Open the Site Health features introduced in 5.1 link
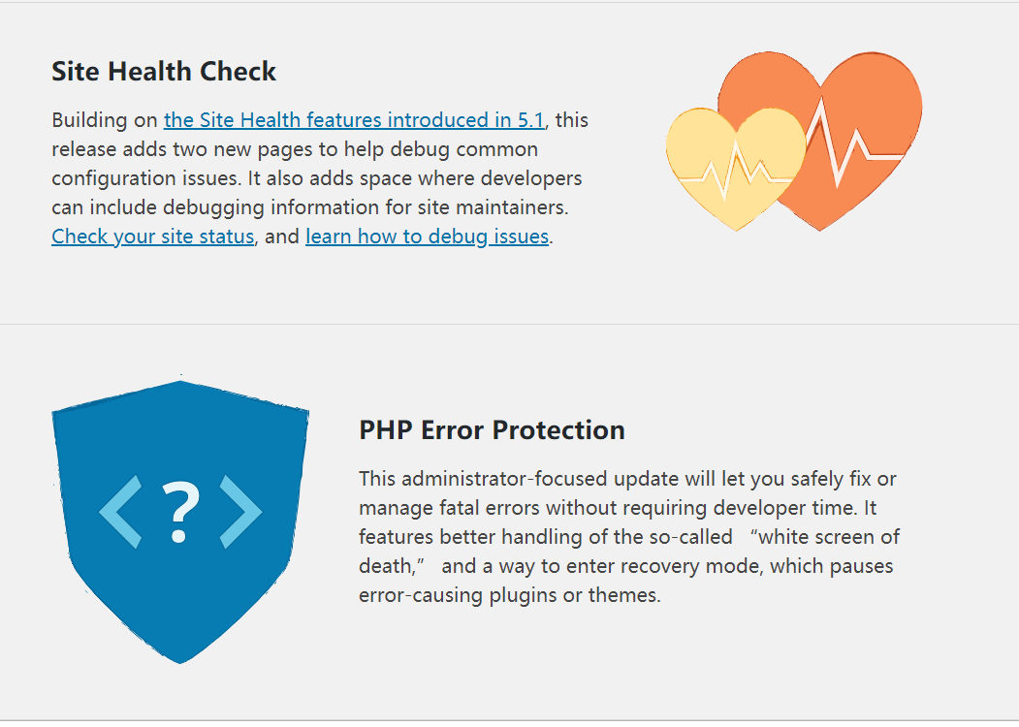 (x=355, y=120)
